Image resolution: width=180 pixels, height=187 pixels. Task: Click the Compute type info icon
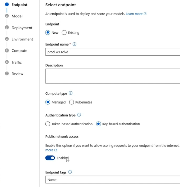coord(71,93)
